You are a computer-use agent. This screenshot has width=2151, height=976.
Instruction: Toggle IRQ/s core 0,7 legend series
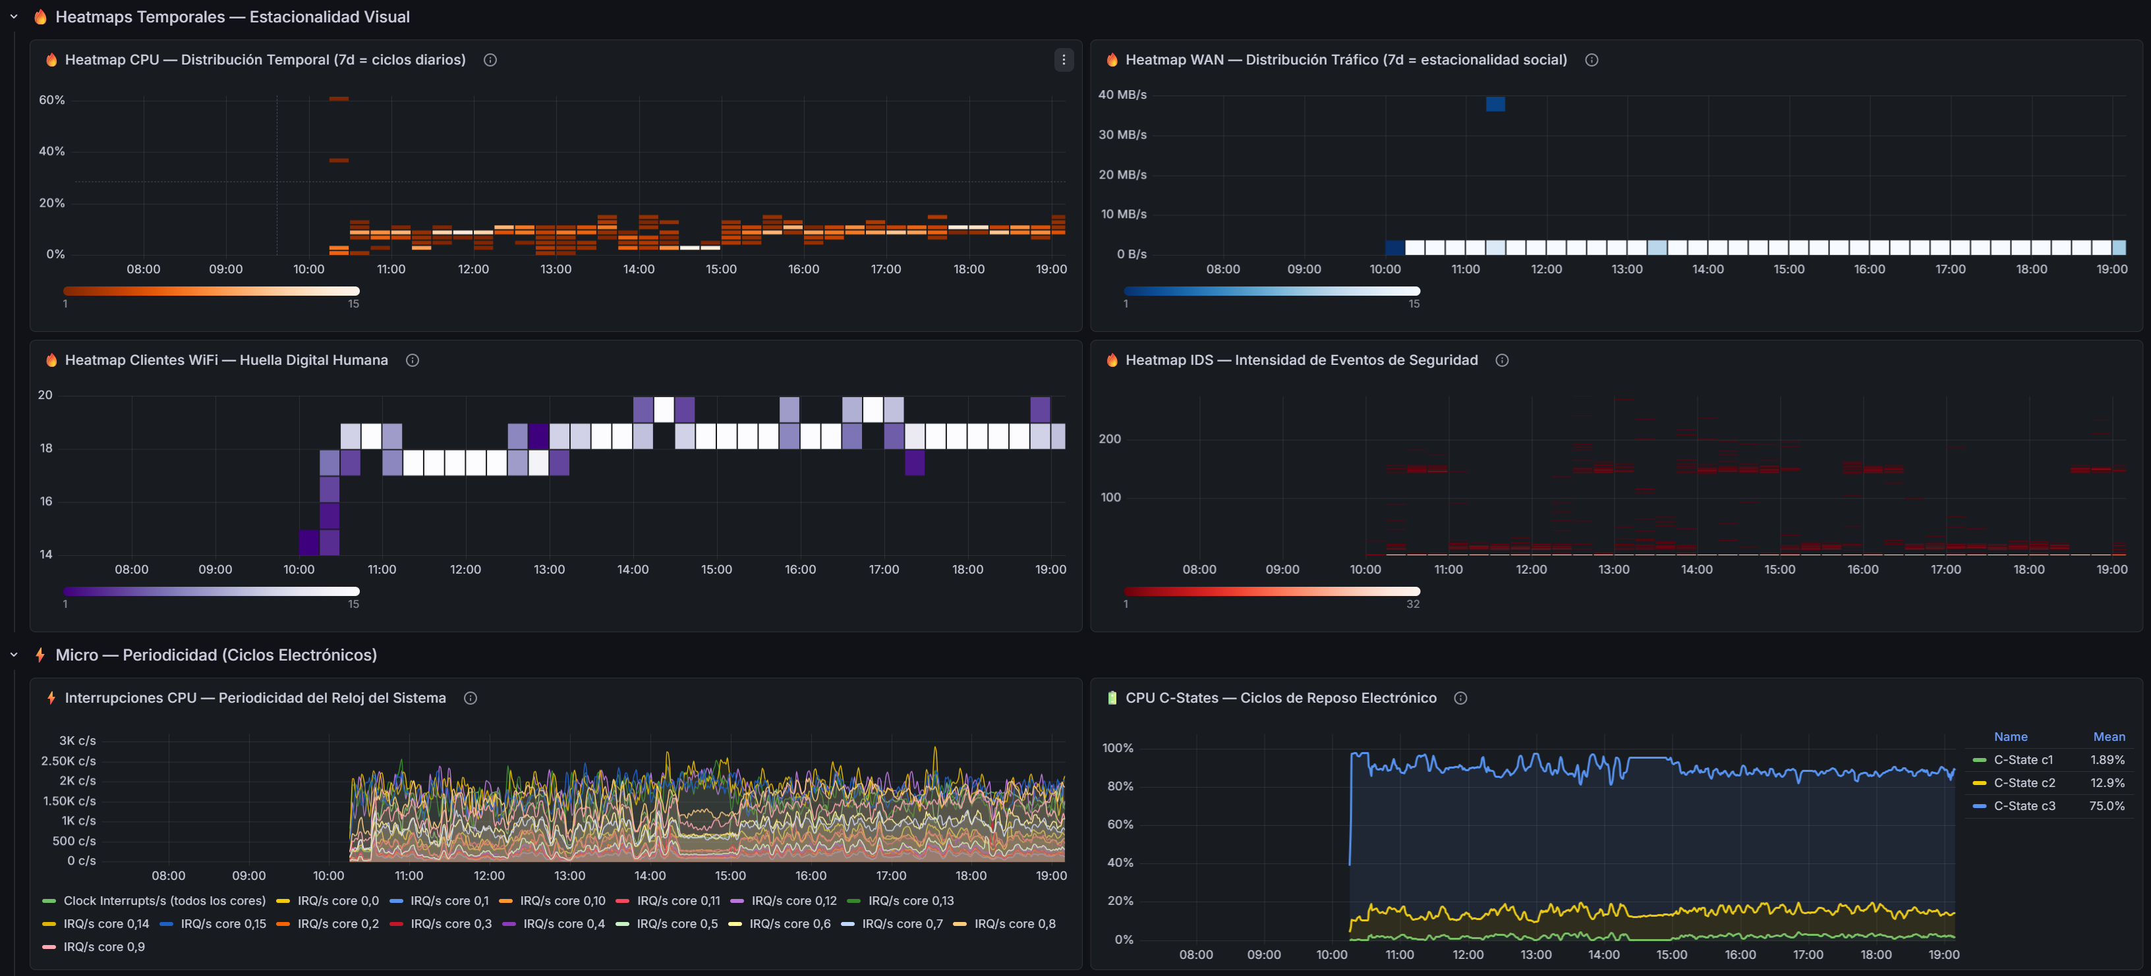tap(903, 924)
